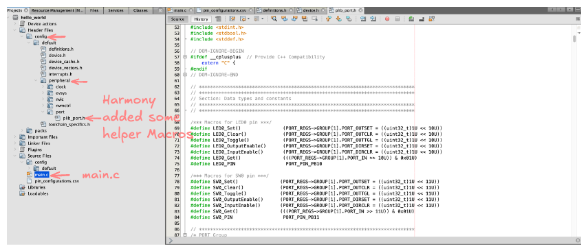Expand the clock folder
588x251 pixels.
click(x=43, y=87)
